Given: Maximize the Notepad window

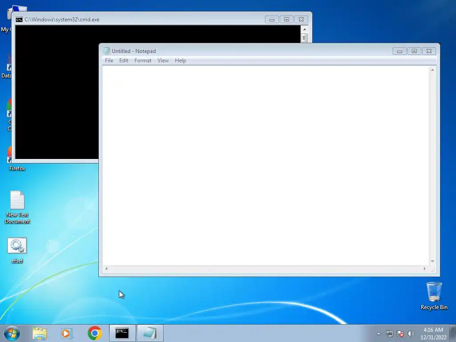Looking at the screenshot, I should 414,51.
